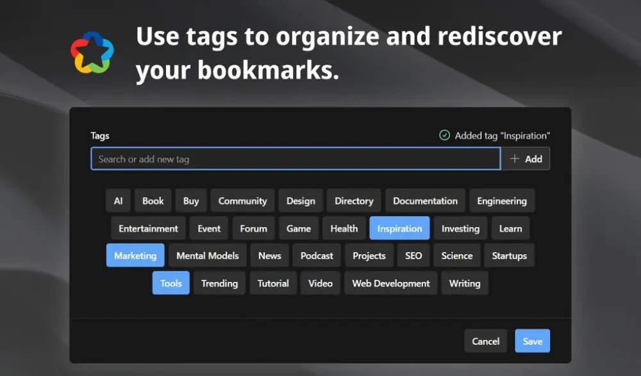Choose the Engineering tag
The height and width of the screenshot is (376, 641).
[501, 201]
